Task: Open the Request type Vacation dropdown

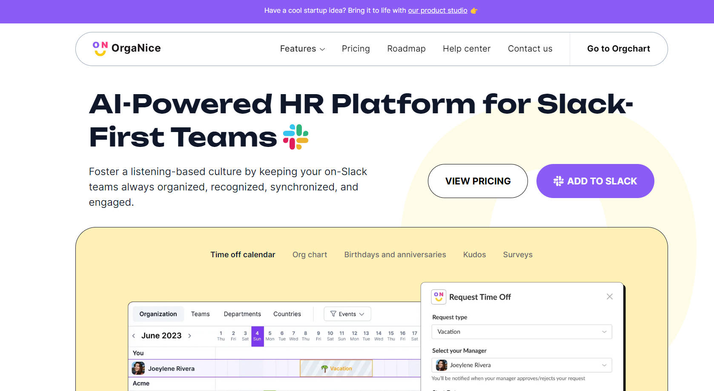Action: (522, 332)
